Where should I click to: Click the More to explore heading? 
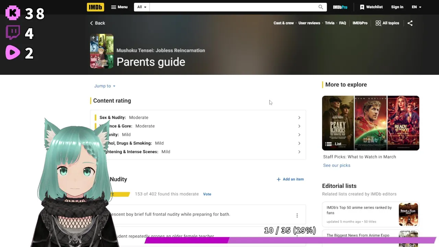(x=346, y=84)
